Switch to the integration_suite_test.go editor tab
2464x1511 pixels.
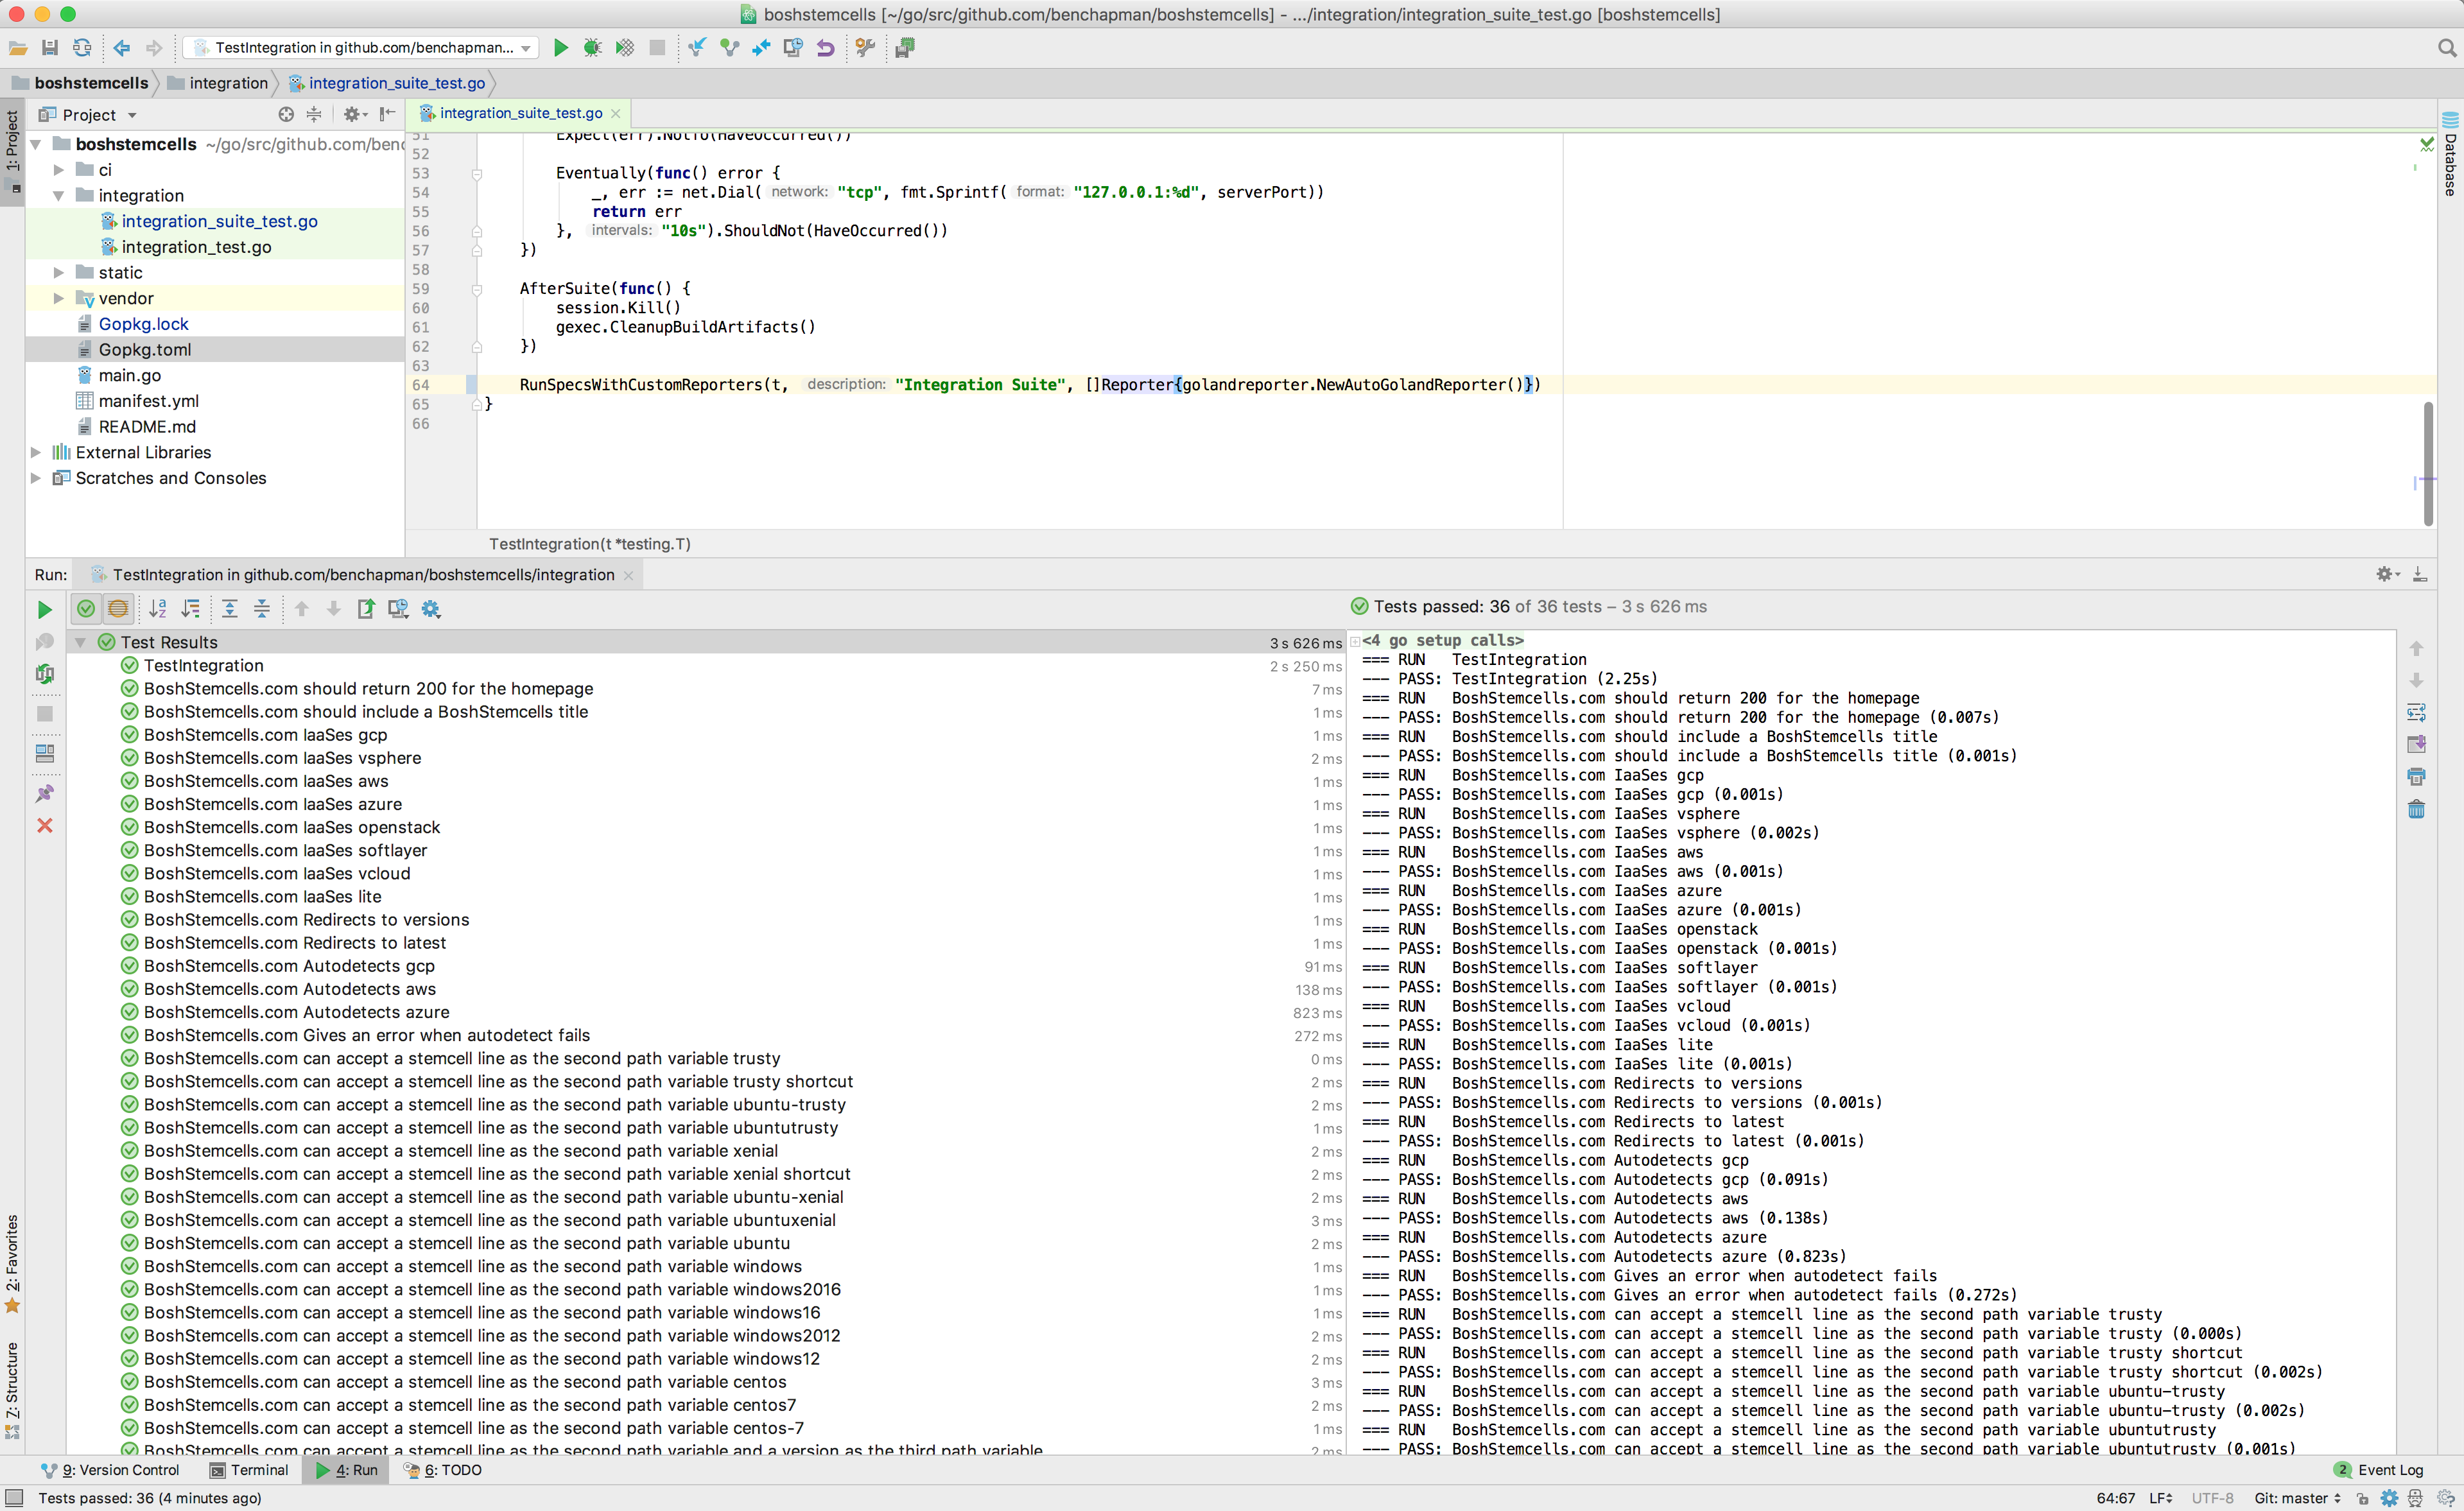point(520,113)
